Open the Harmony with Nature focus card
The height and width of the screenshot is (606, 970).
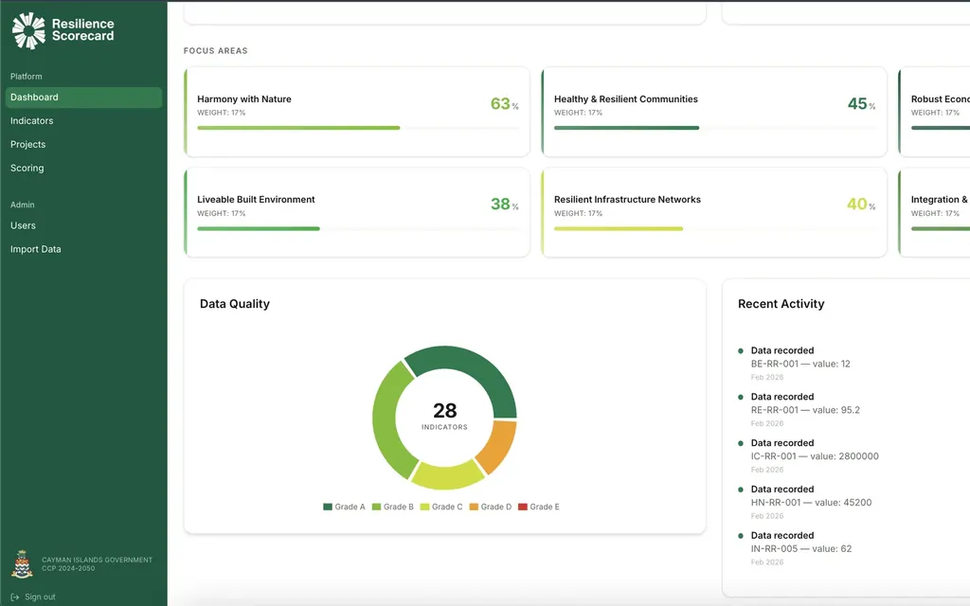click(357, 112)
